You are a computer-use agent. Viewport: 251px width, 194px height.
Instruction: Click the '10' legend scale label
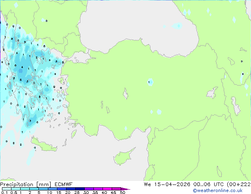tap(49, 192)
